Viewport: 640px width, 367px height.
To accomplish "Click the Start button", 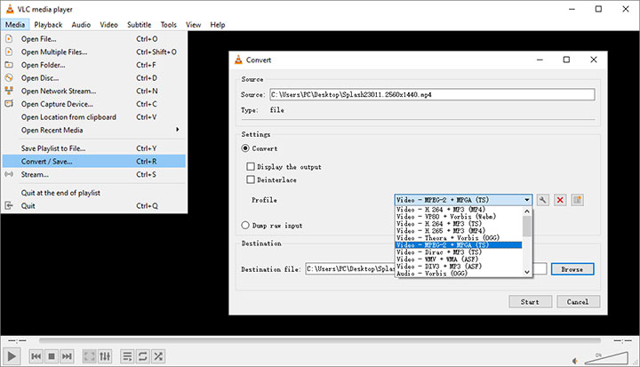I will click(x=530, y=301).
